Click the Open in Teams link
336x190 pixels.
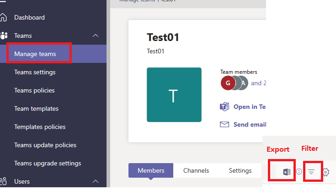tap(250, 107)
